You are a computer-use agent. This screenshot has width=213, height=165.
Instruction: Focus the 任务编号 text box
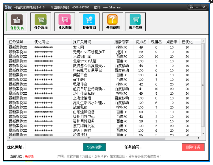(162, 147)
